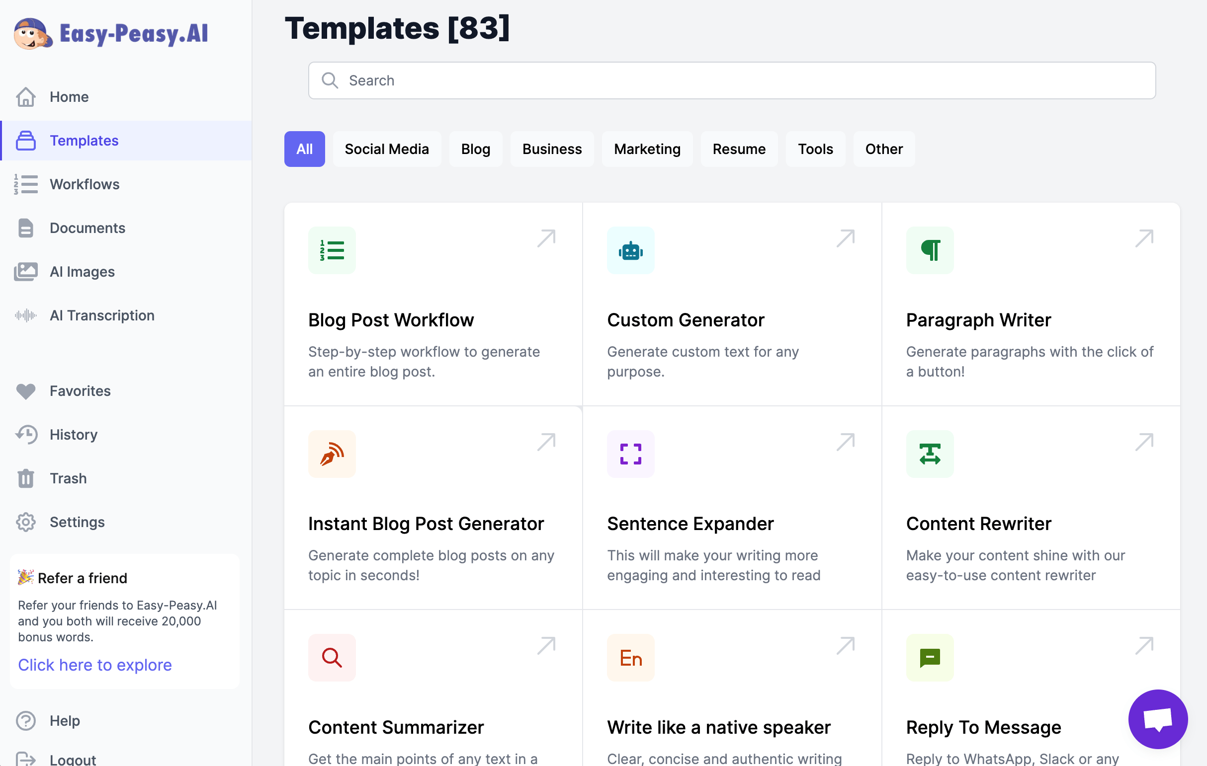The width and height of the screenshot is (1207, 766).
Task: Click the templates Search field
Action: (732, 80)
